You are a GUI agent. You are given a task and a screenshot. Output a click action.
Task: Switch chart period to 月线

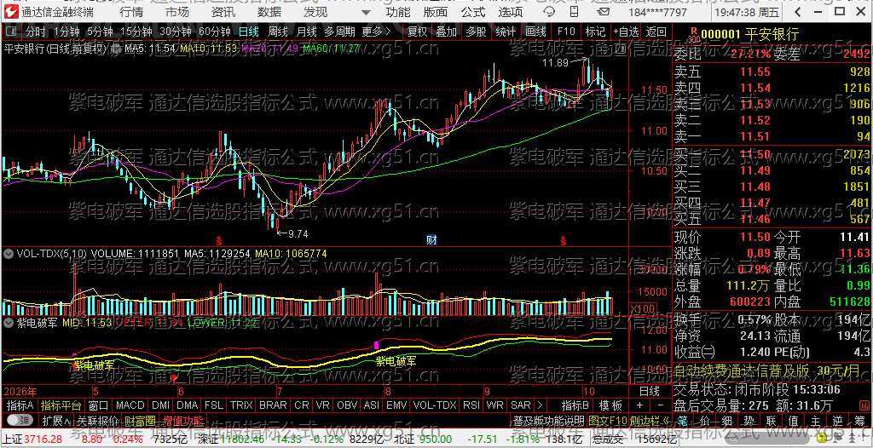tap(306, 32)
